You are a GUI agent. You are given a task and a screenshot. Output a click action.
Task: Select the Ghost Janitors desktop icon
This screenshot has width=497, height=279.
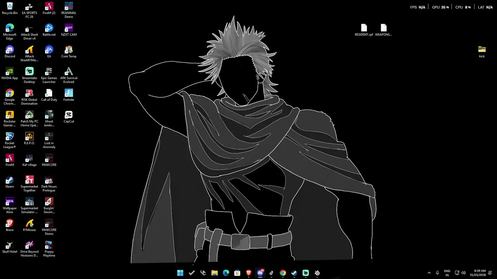[x=49, y=119]
